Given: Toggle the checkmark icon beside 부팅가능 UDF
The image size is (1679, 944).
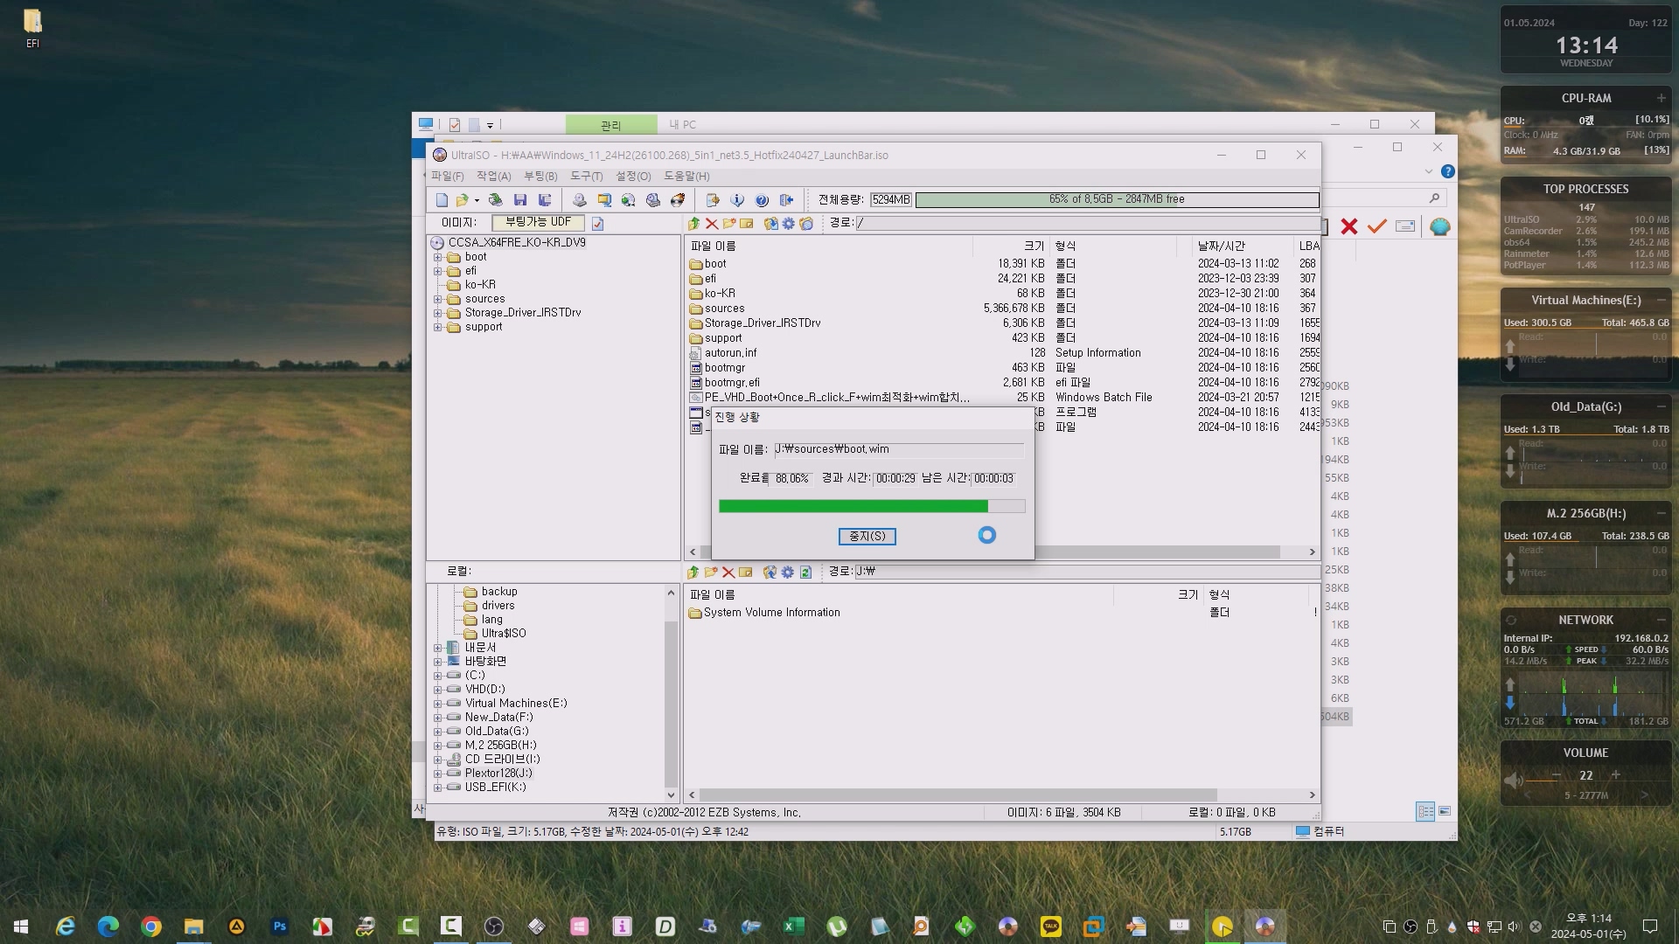Looking at the screenshot, I should 597,224.
